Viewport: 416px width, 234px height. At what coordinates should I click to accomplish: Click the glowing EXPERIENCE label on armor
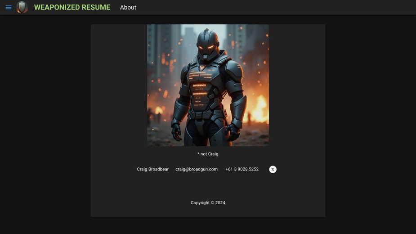(x=200, y=85)
